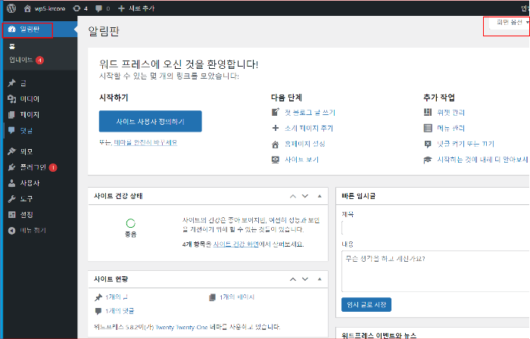530x339 pixels.
Task: Open 메뉴 관리 link
Action: click(x=451, y=129)
